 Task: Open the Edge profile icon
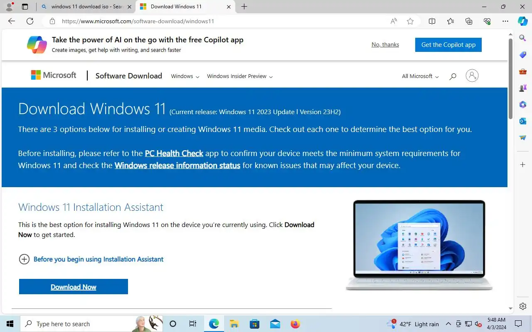(x=9, y=7)
